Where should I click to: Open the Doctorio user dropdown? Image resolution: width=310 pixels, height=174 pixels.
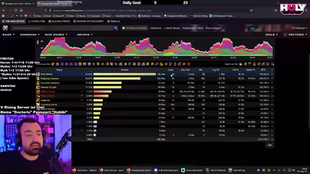[x=296, y=34]
